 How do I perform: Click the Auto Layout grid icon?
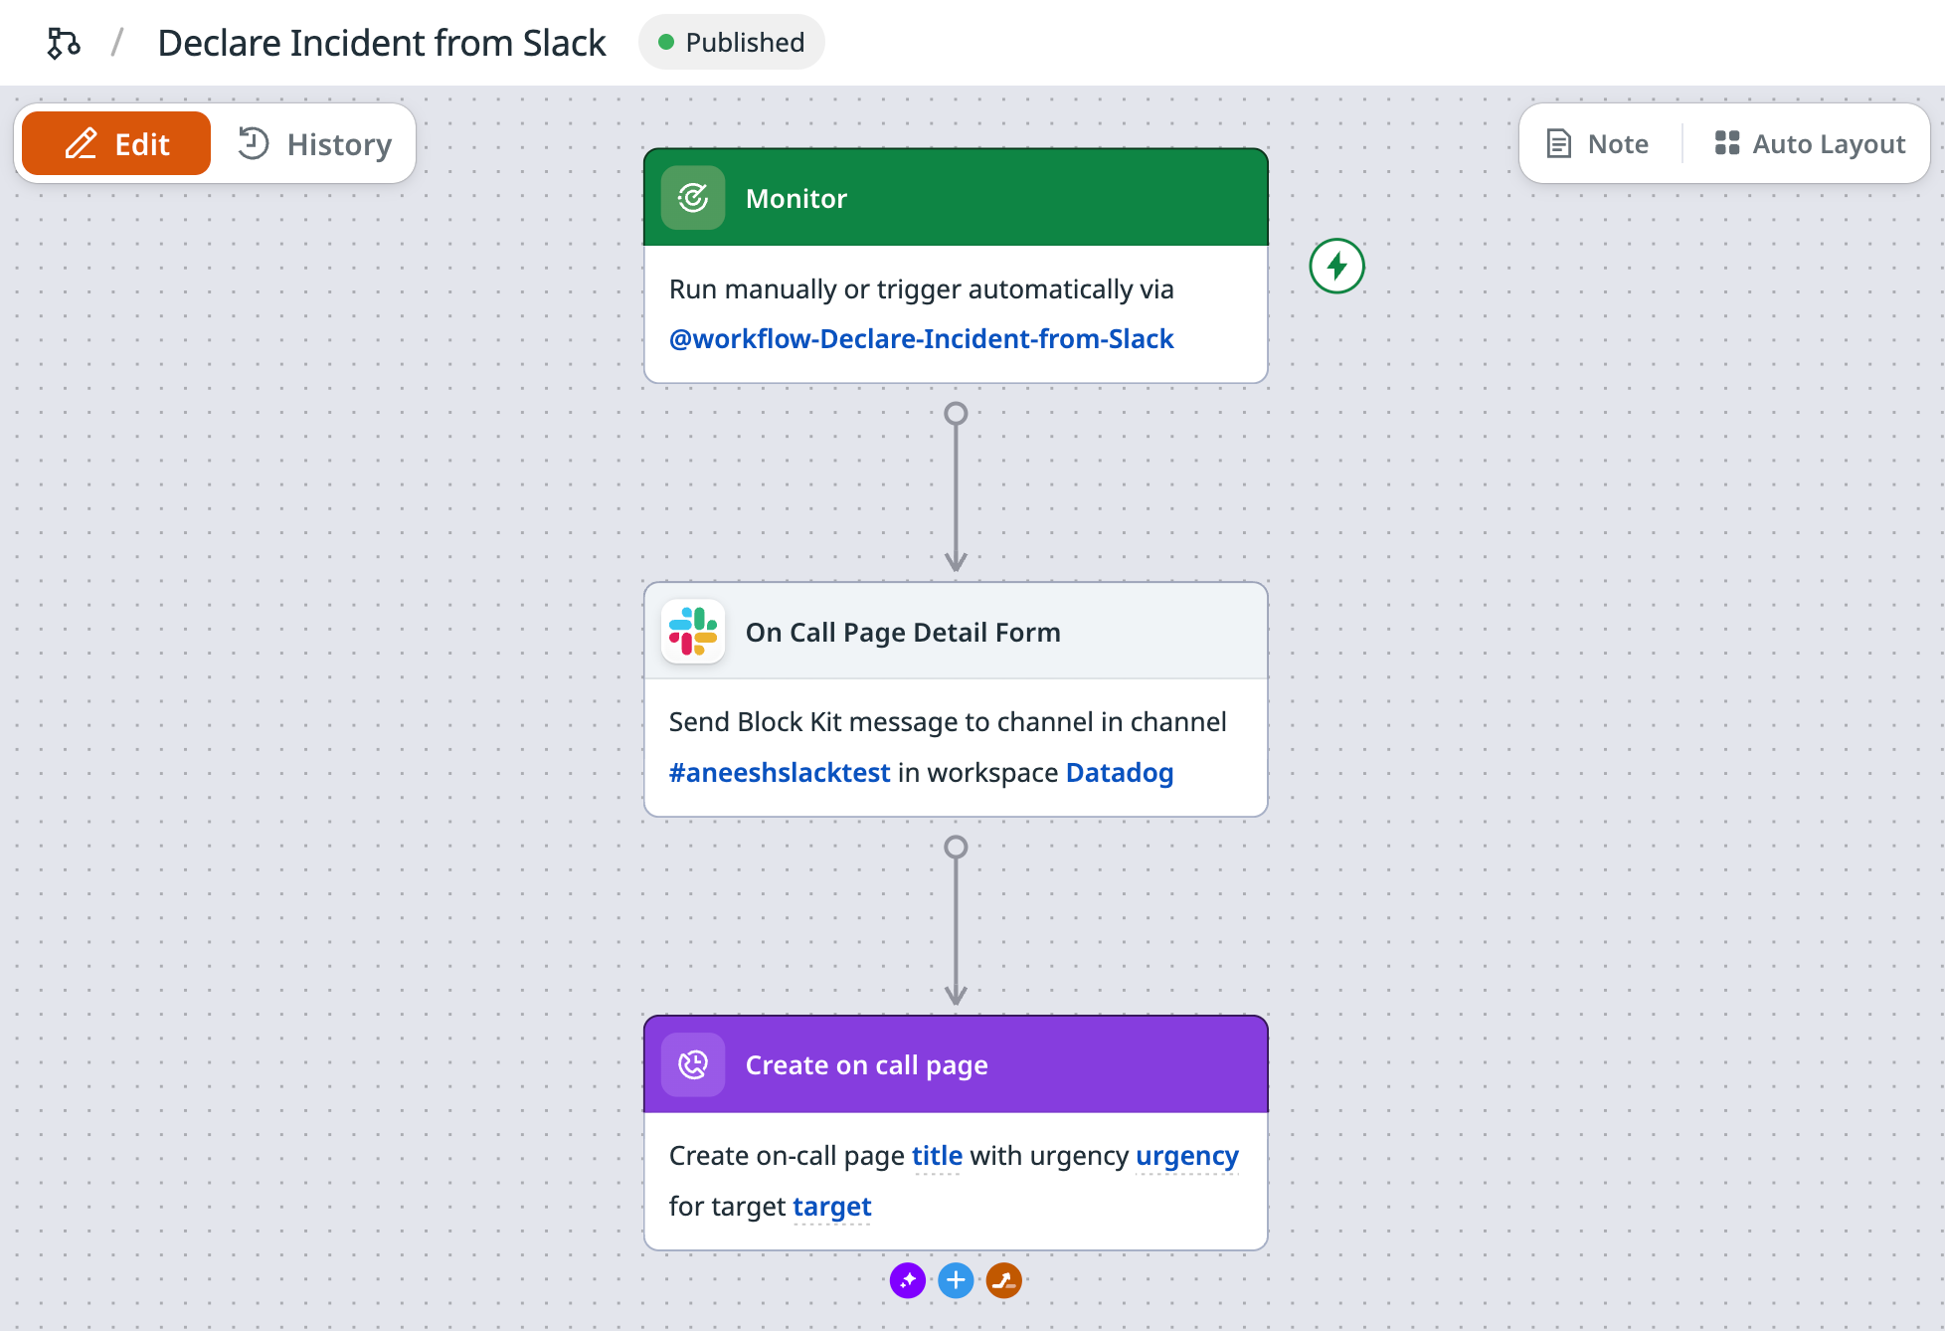click(1727, 143)
